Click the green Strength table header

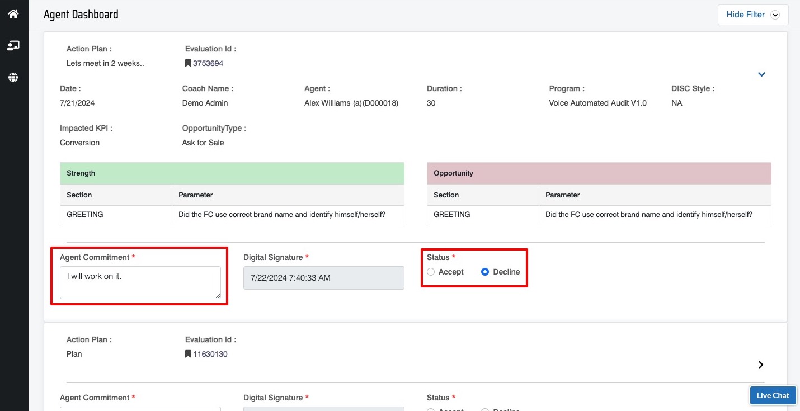pyautogui.click(x=232, y=173)
